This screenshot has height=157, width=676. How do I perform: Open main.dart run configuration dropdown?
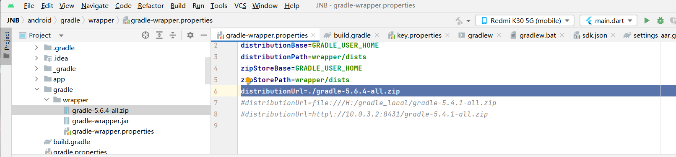[x=608, y=20]
